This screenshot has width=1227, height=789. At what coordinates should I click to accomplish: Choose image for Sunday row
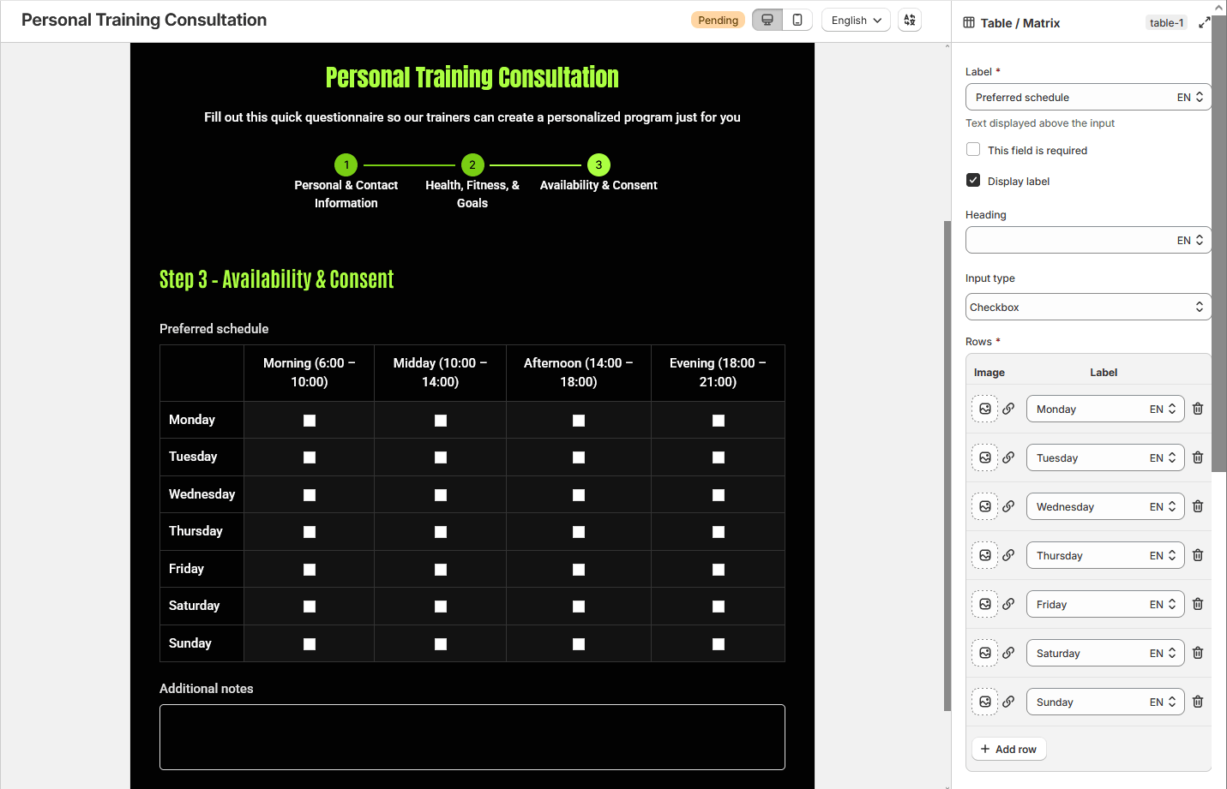click(x=985, y=702)
